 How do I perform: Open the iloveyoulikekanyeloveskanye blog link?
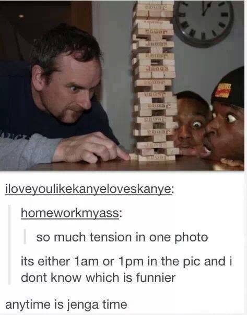point(89,190)
